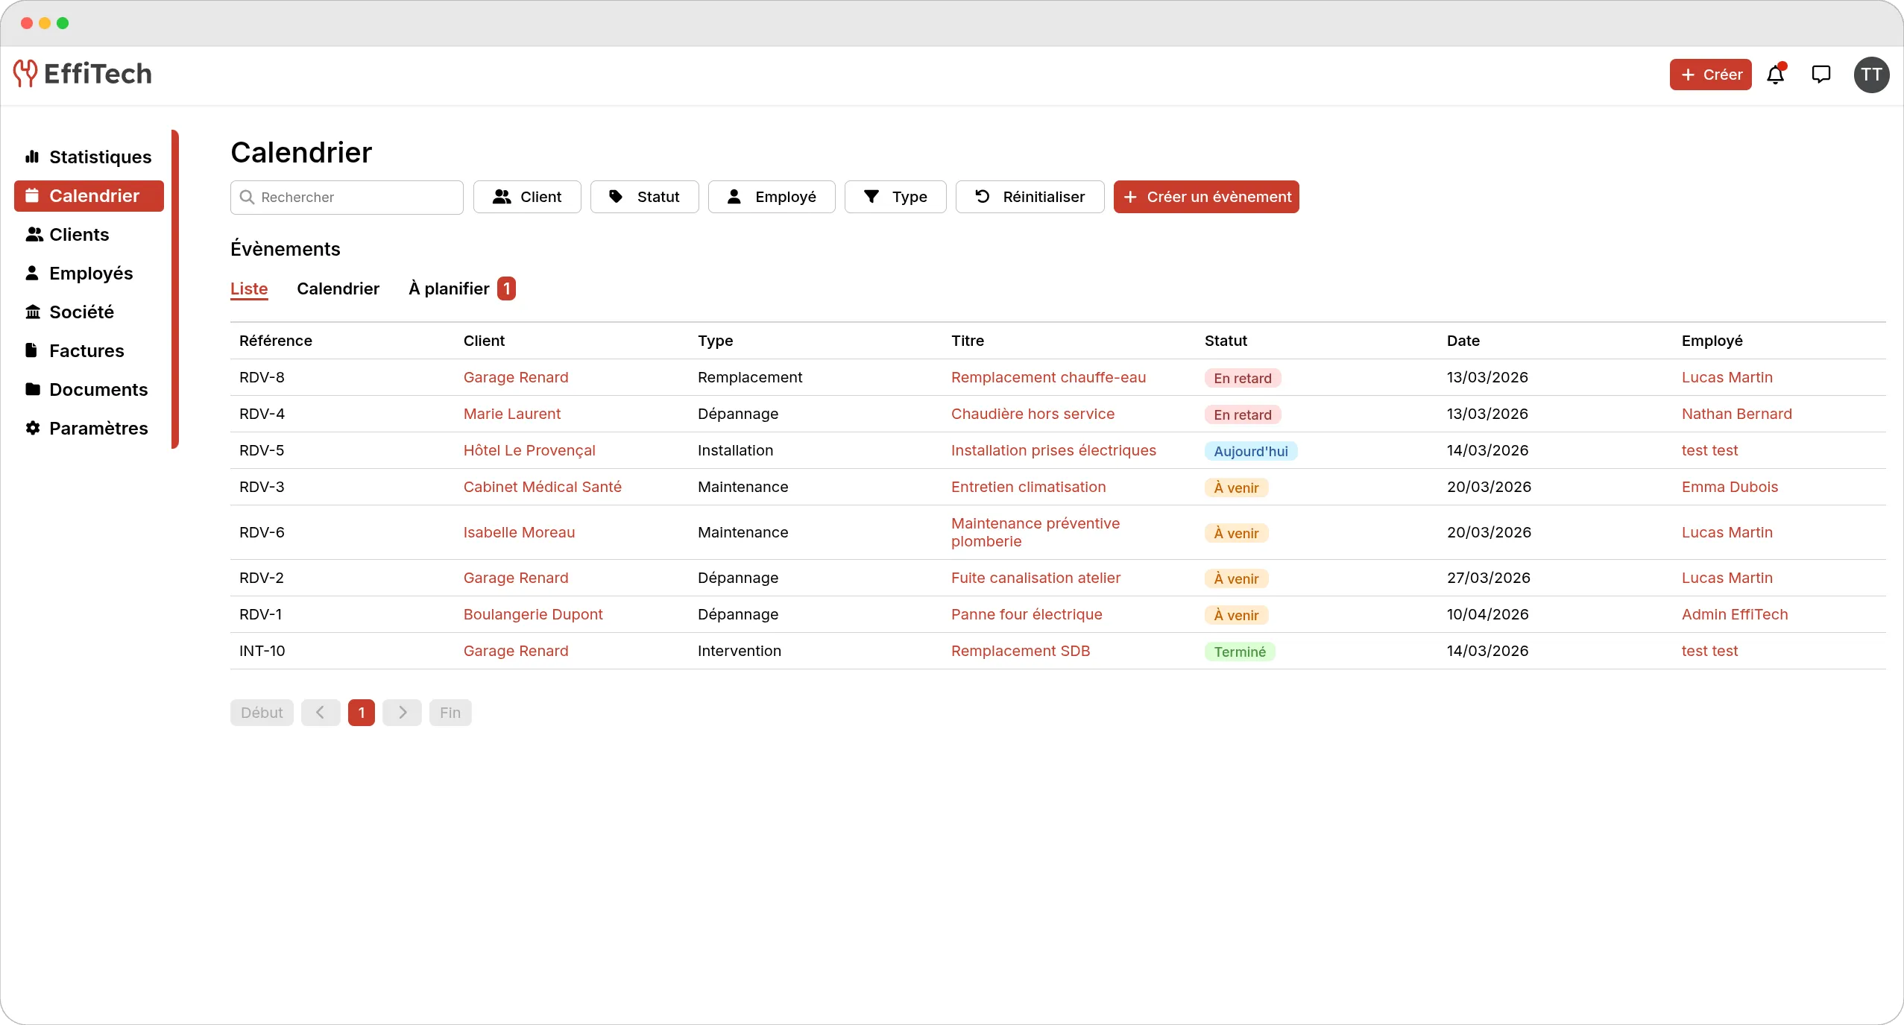Open the Client filter
1904x1025 pixels.
click(527, 197)
